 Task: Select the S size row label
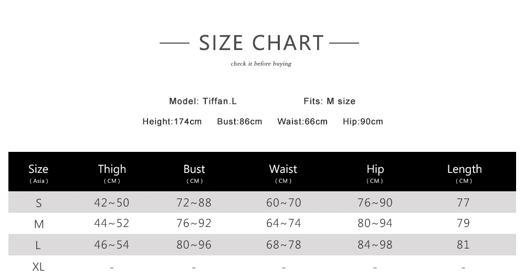(39, 203)
